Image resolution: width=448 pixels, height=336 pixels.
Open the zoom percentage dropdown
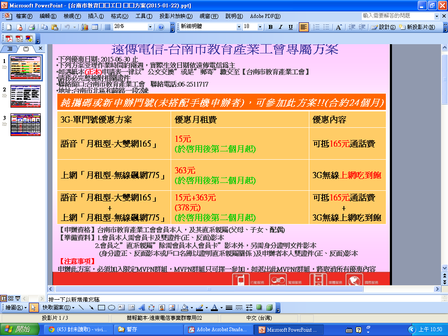(150, 27)
